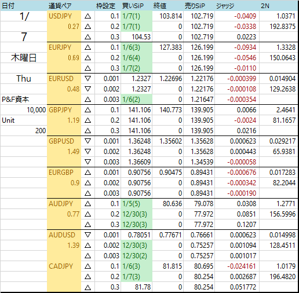Click the closing value 0.90475
The image size is (299, 293).
(x=171, y=173)
